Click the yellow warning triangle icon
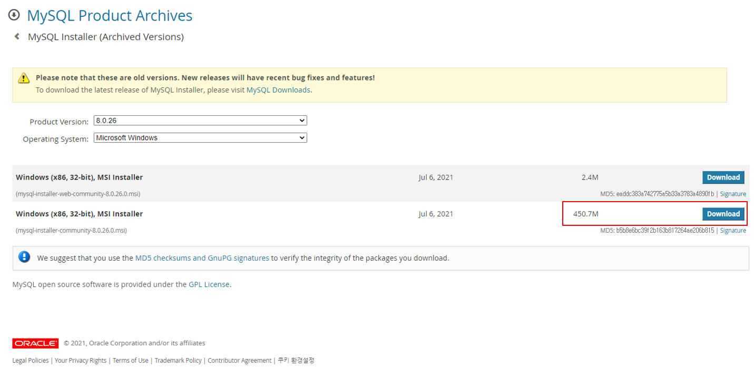The width and height of the screenshot is (754, 368). tap(24, 78)
